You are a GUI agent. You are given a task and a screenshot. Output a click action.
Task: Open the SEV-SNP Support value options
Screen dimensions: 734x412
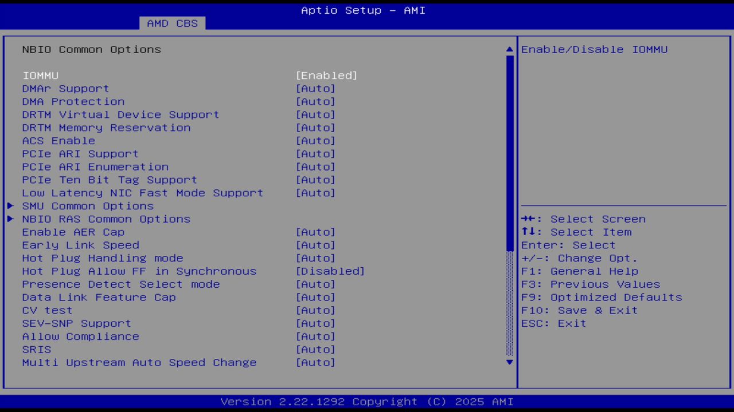pos(315,323)
